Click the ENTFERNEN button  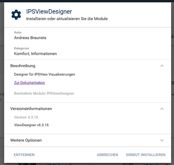click(x=24, y=155)
